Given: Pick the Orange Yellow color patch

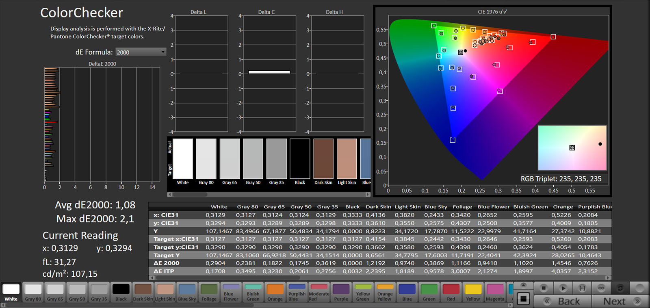Looking at the screenshot, I should click(385, 293).
